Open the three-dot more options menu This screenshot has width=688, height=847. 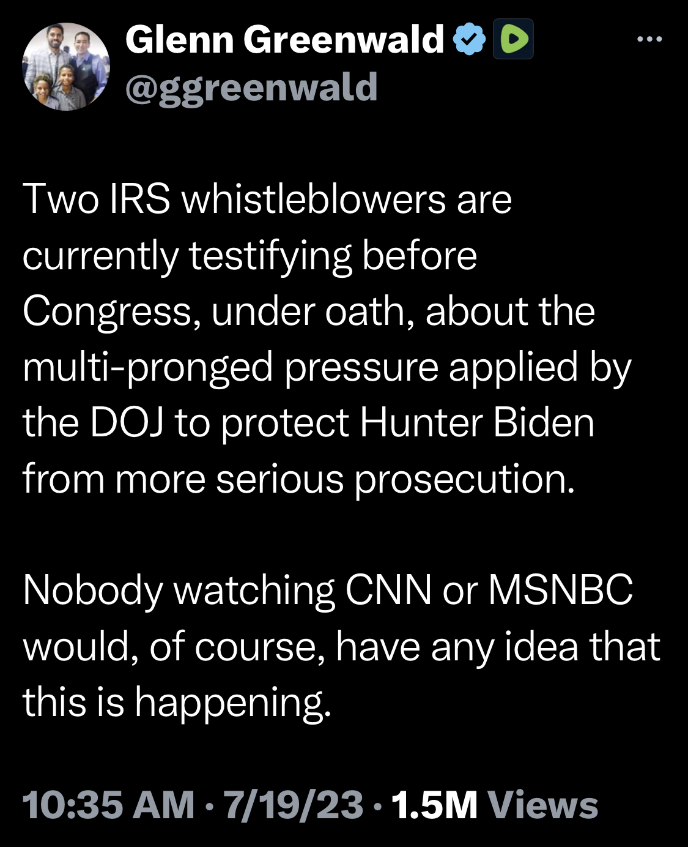point(649,39)
